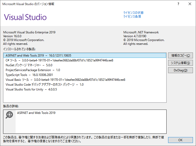Click the インストールされている製品 label
The height and width of the screenshot is (146, 196).
19,49
